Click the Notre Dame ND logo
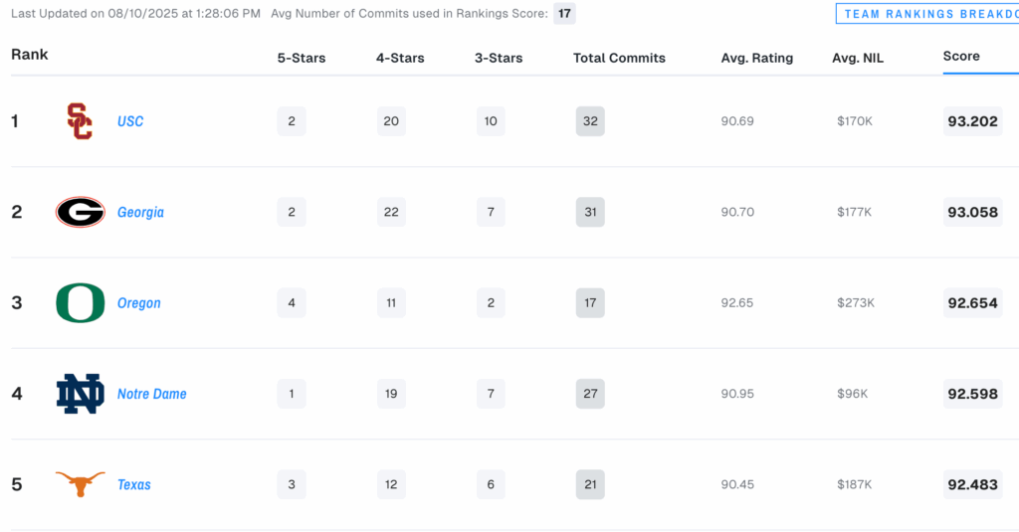 tap(80, 394)
